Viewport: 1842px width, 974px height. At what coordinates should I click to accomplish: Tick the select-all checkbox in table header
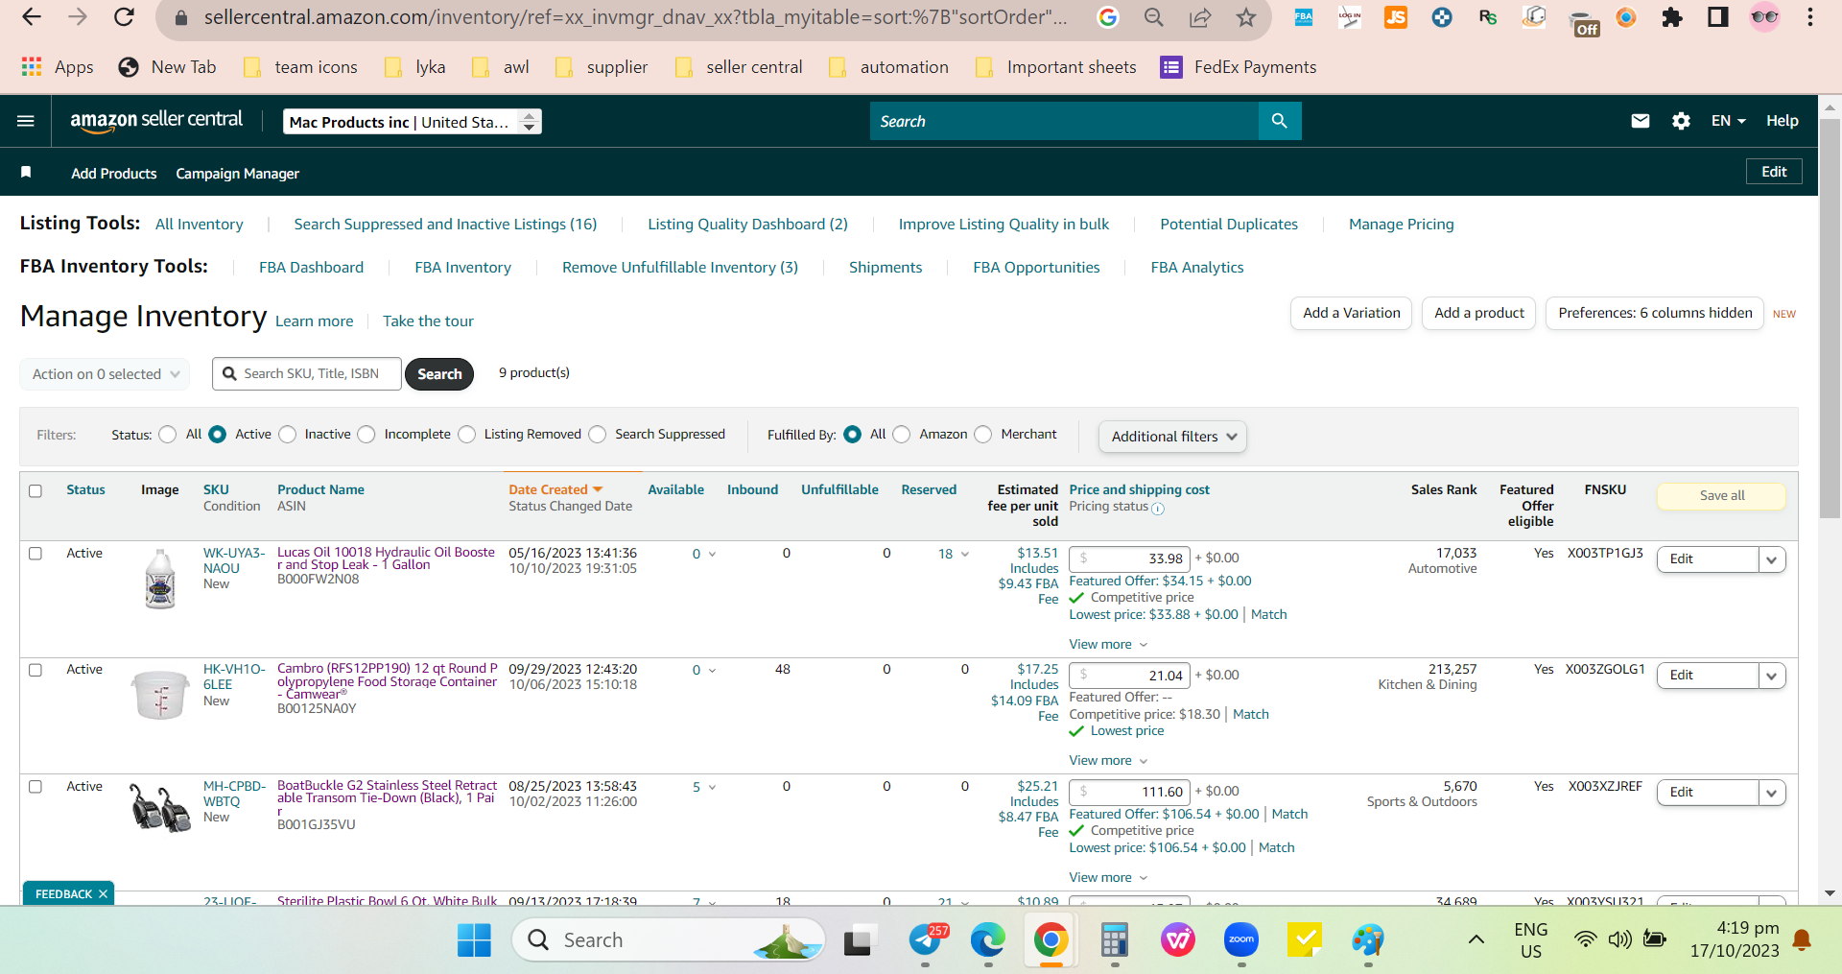(x=35, y=491)
